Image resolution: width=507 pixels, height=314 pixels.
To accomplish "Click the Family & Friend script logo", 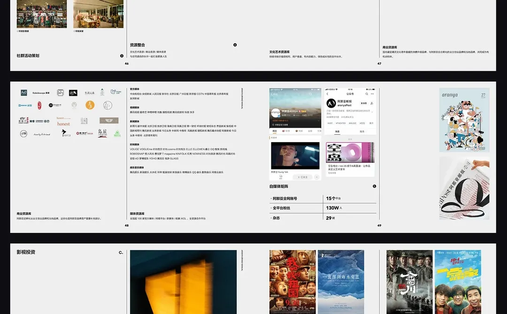I will point(42,135).
